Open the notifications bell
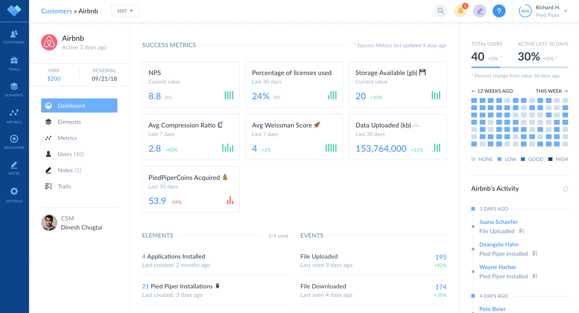The height and width of the screenshot is (313, 579). tap(460, 11)
